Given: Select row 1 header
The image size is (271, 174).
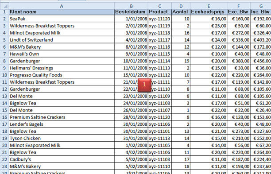Looking at the screenshot, I should tap(4, 12).
